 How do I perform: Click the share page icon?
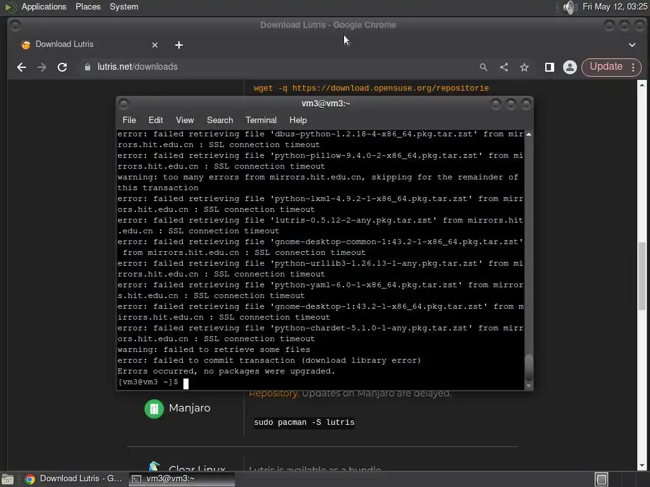click(x=503, y=67)
